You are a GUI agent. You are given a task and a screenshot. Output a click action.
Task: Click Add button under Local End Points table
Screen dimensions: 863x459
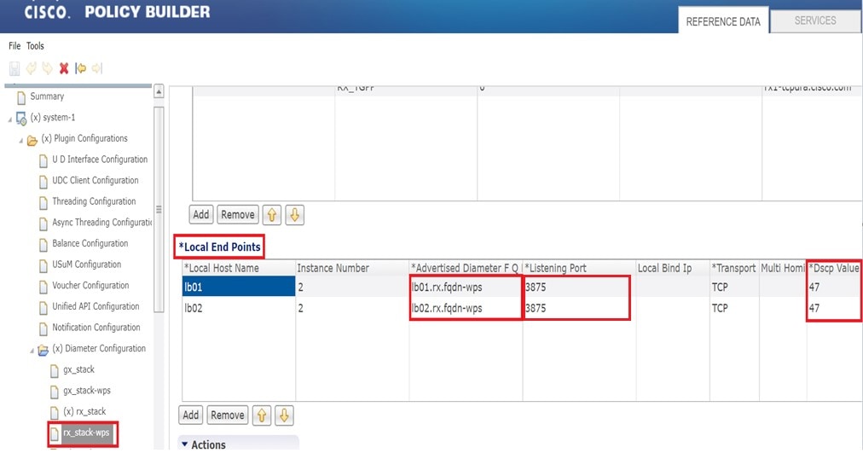(x=190, y=415)
